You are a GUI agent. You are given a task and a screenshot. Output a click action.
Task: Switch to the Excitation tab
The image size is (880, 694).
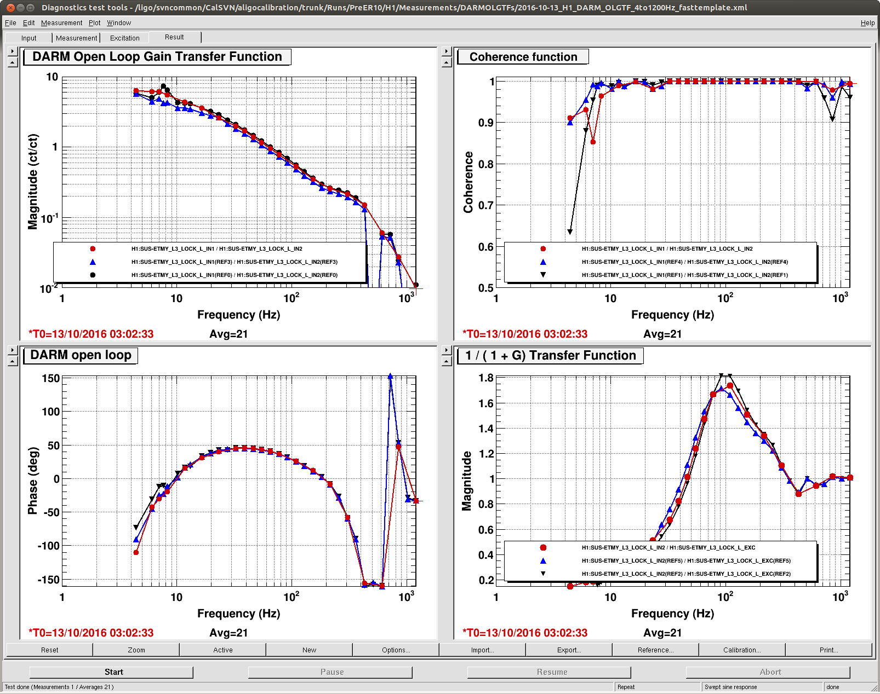pyautogui.click(x=125, y=38)
